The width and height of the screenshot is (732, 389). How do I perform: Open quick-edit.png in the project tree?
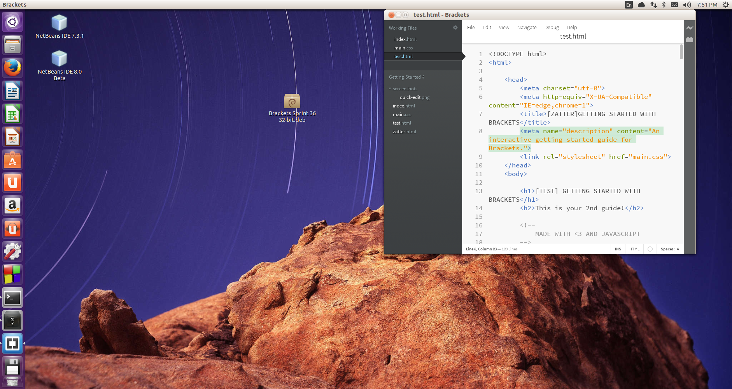click(x=415, y=97)
